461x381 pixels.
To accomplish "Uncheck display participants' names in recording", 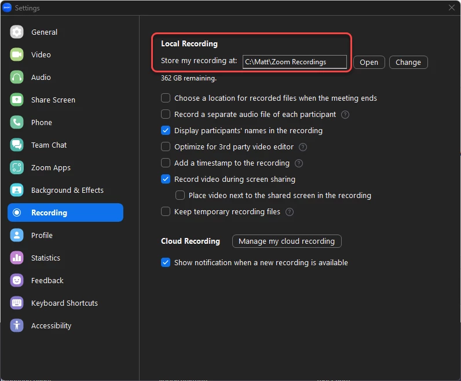I will click(x=166, y=130).
